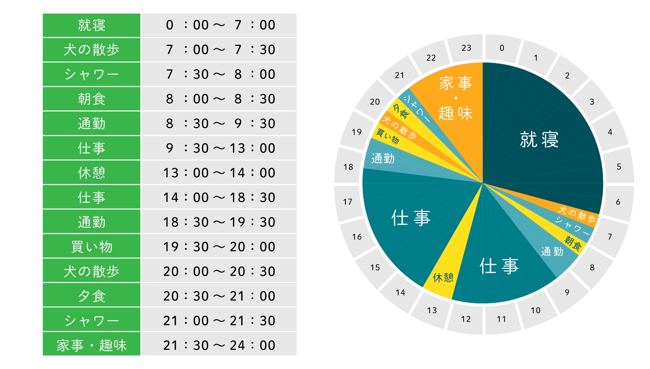This screenshot has height=369, width=650.
Task: Select the dark teal 就寝 pie slice
Action: [x=539, y=140]
